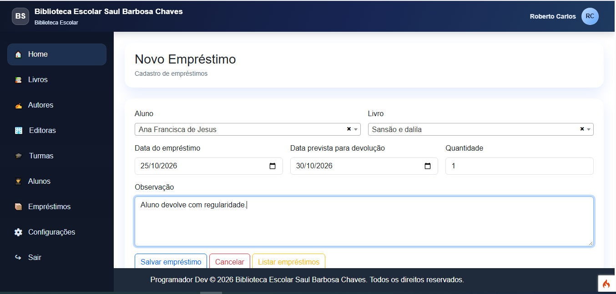Screen dimensions: 616x294
Task: Expand the Livro dropdown arrow
Action: pyautogui.click(x=589, y=130)
